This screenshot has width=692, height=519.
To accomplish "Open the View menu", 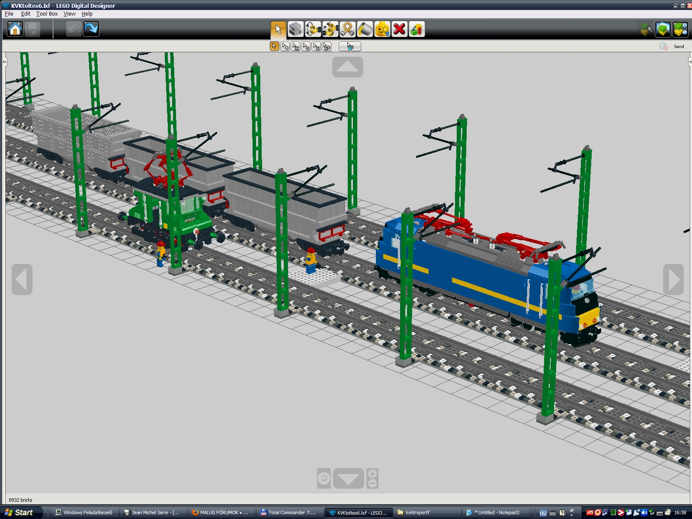I will (x=69, y=14).
